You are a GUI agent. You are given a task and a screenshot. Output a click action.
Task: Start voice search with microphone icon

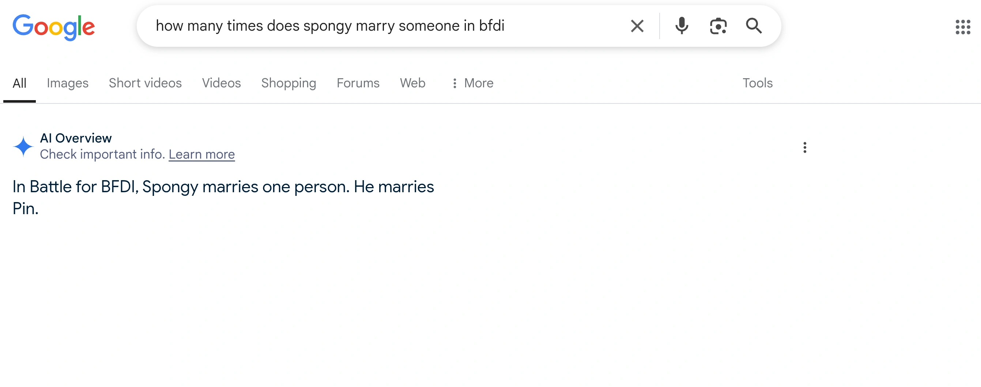[x=681, y=26]
